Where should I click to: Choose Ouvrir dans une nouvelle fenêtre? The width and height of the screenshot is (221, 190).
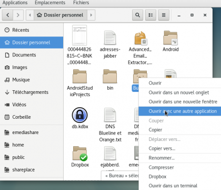pos(180,102)
